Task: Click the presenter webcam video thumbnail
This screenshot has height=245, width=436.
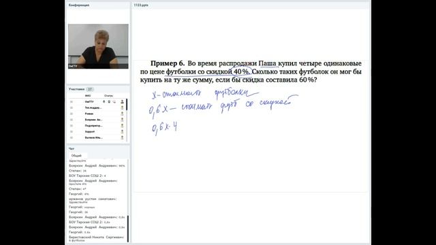Action: click(x=98, y=46)
